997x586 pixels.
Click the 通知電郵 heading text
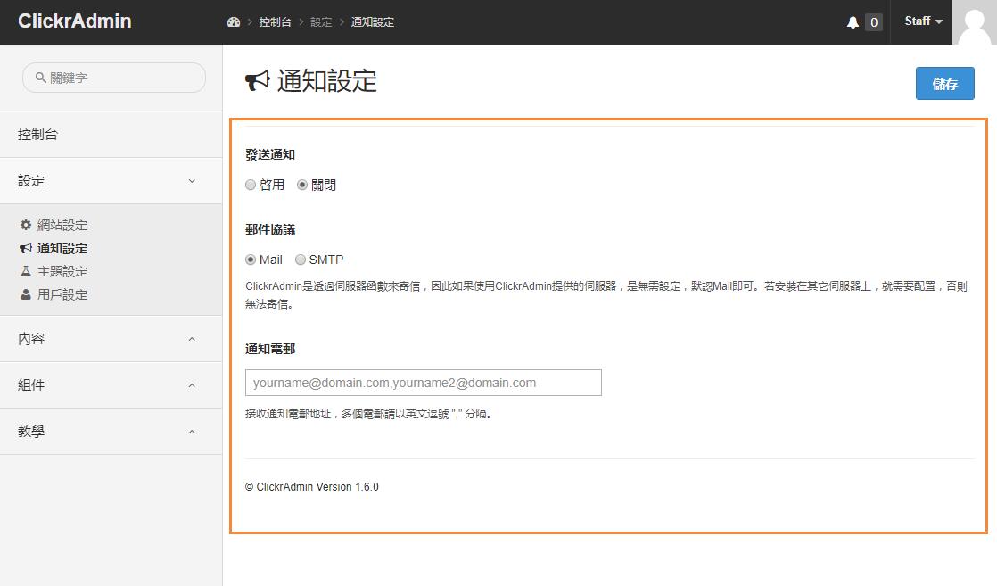[270, 349]
